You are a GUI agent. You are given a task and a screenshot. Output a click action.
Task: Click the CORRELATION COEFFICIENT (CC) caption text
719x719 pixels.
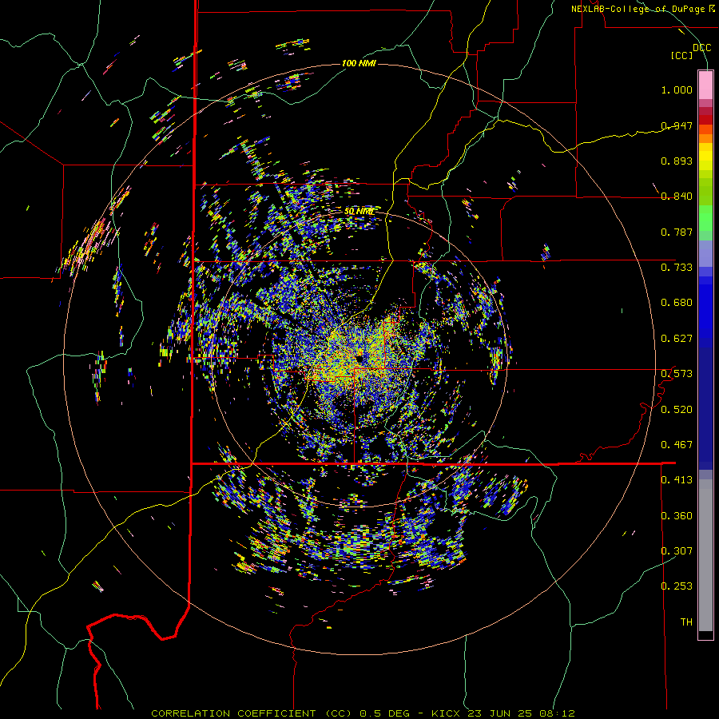pyautogui.click(x=252, y=713)
